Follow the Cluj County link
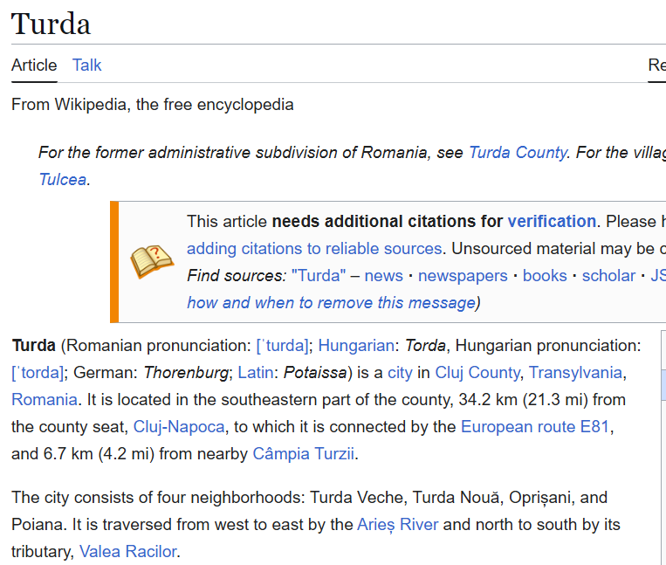 pos(477,373)
